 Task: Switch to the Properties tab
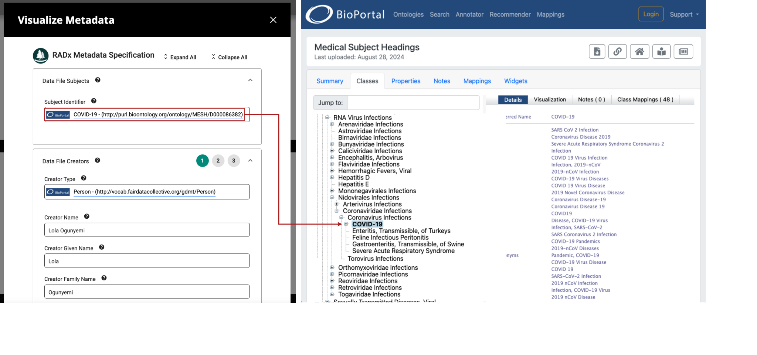click(x=406, y=81)
